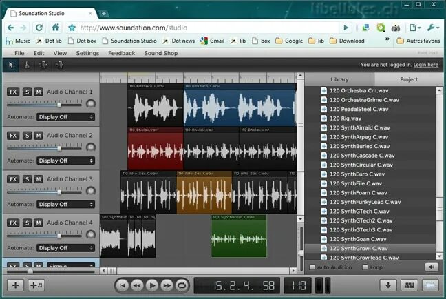Solo Audio Channel 1
This screenshot has width=446, height=299.
[27, 92]
